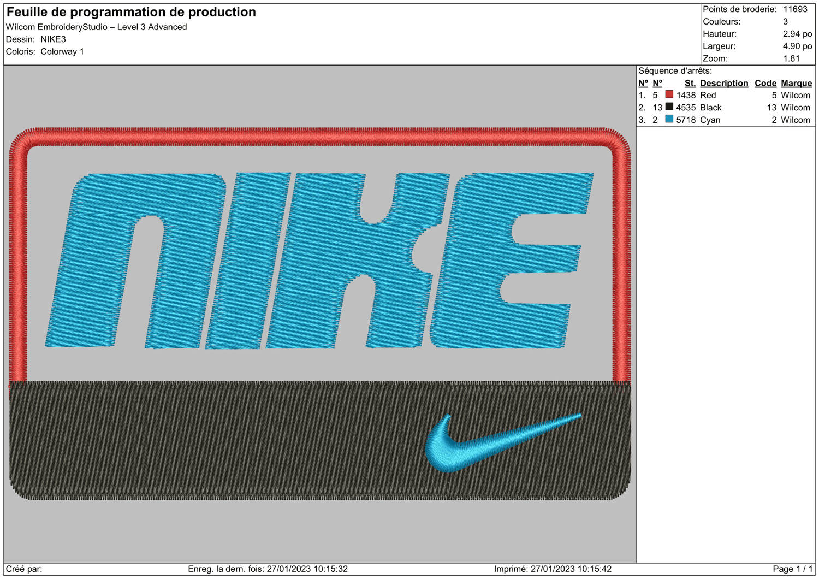Screen dimensions: 819x579
Task: Click the cyan swoosh logo in the design
Action: click(x=503, y=442)
